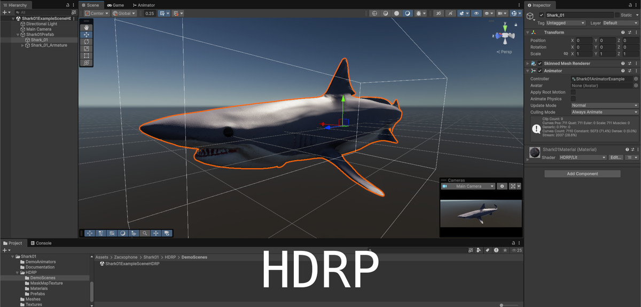The image size is (641, 307).
Task: Open Transform component help icon
Action: (623, 33)
